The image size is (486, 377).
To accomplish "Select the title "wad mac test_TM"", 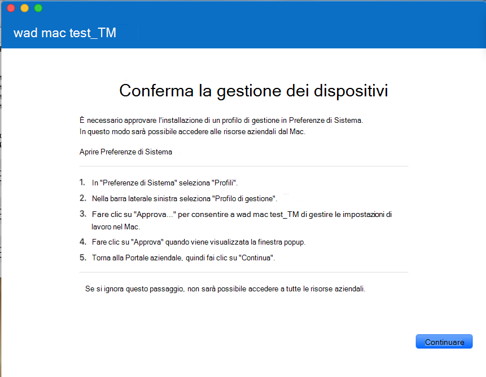I will click(64, 34).
